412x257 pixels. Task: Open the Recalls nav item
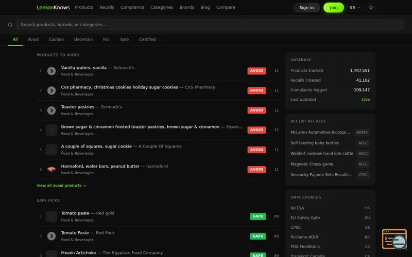[x=107, y=7]
